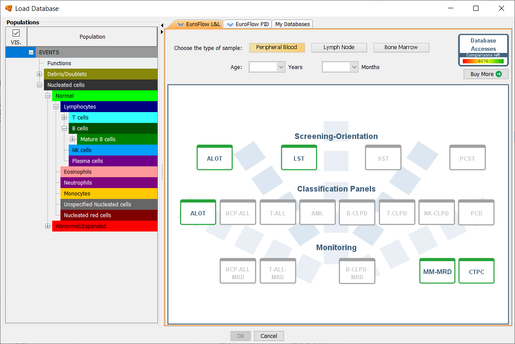Select the Neutrophils population row

pos(109,182)
